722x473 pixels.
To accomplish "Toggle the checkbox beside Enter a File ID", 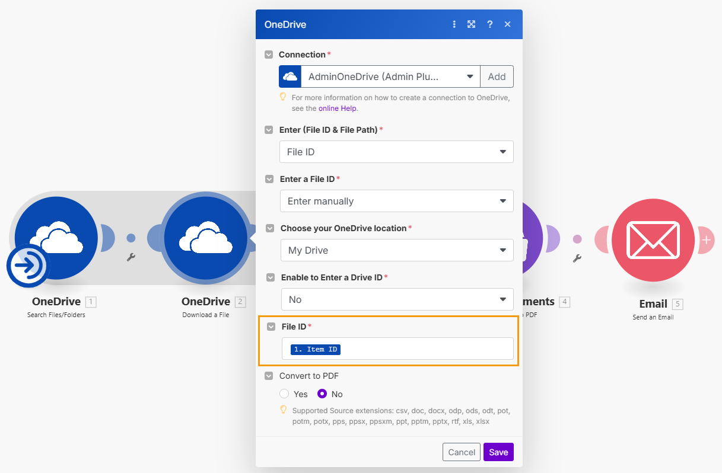I will pos(270,179).
